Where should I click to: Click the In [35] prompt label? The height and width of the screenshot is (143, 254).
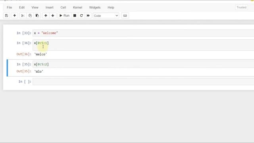pyautogui.click(x=24, y=64)
